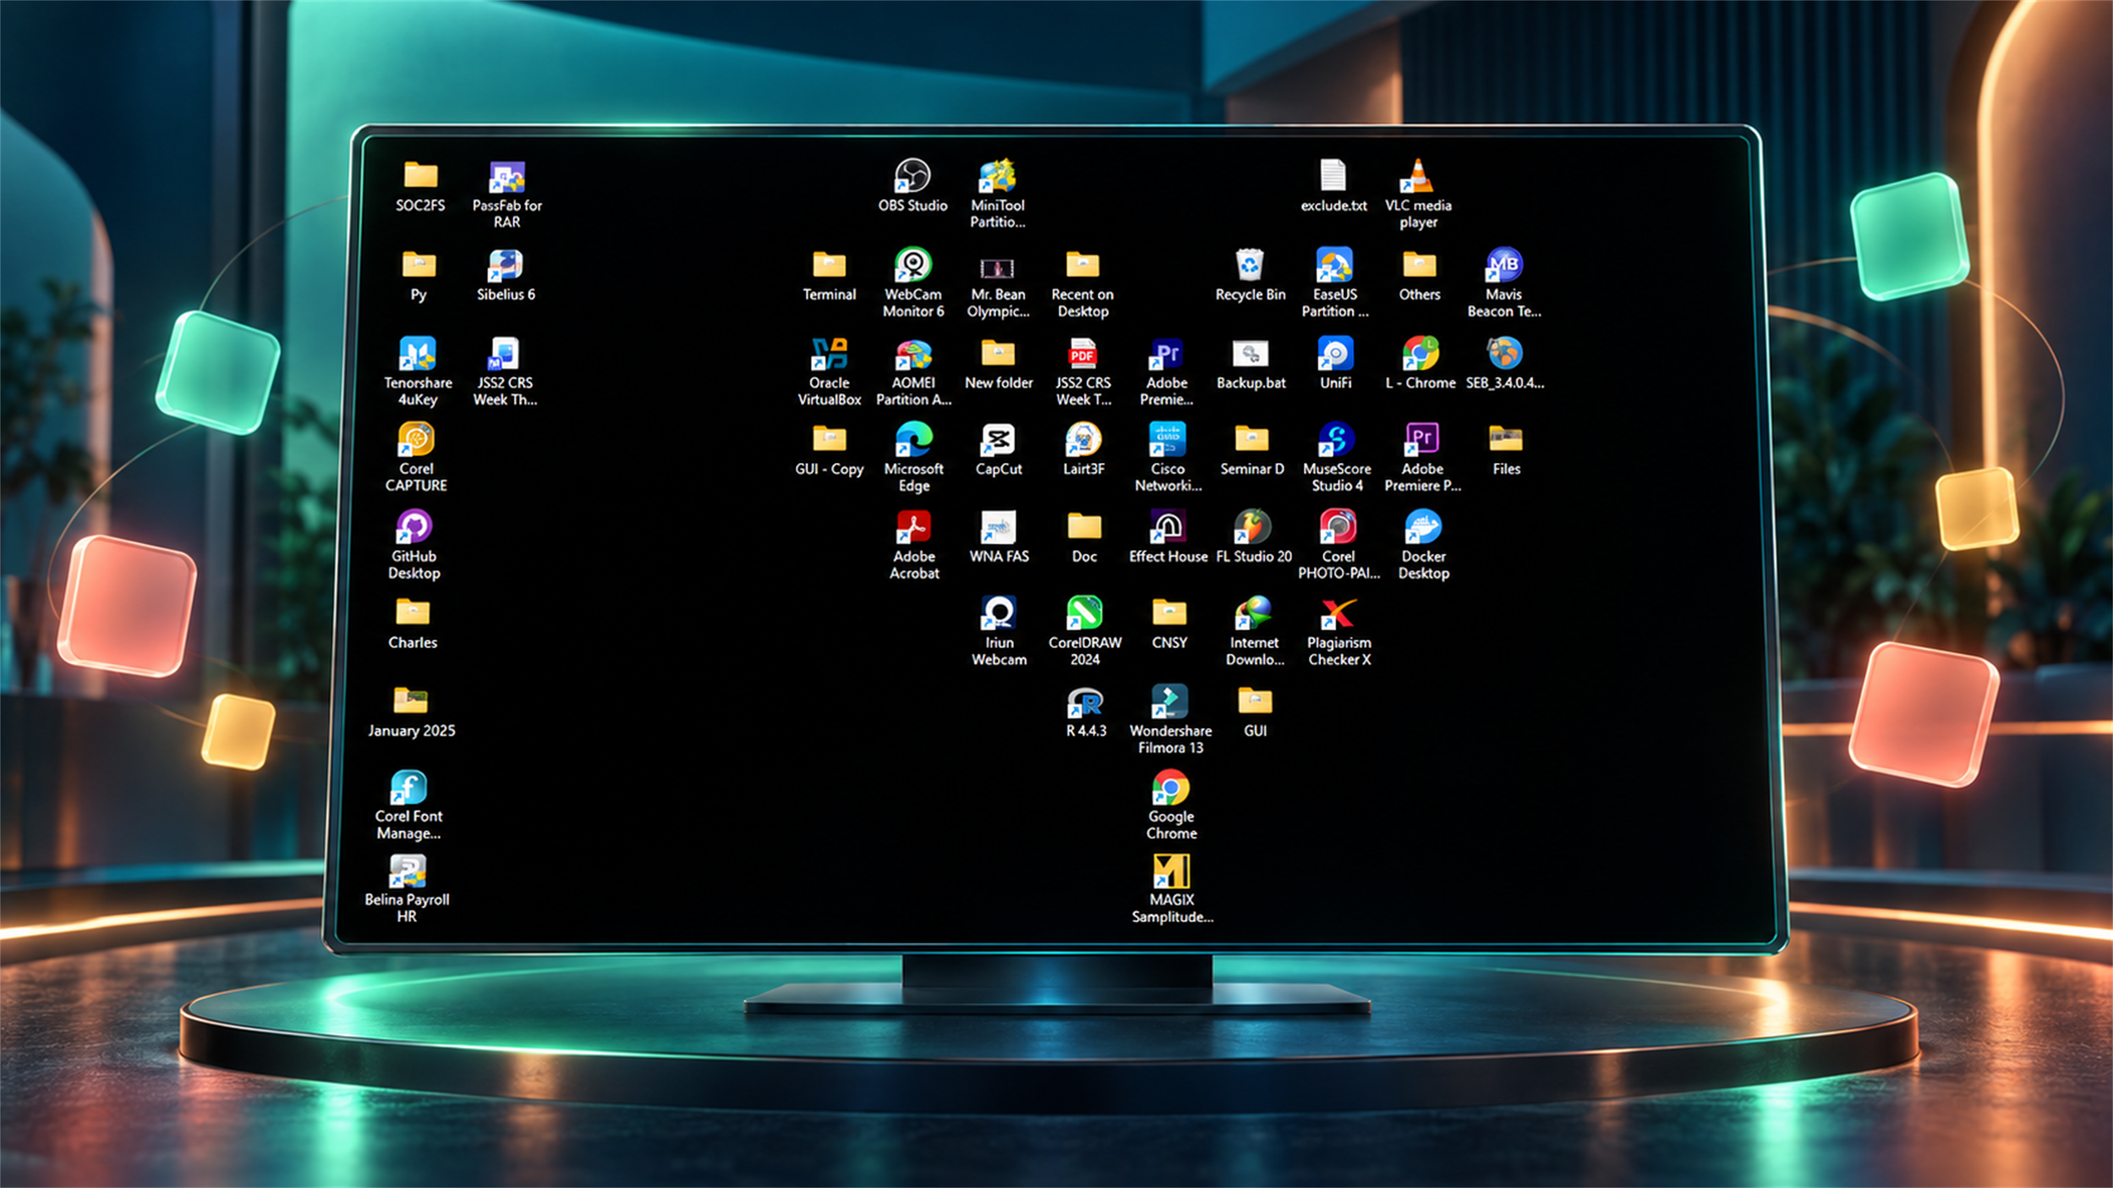Select the AOMEI Partition Assistant icon

(x=913, y=354)
